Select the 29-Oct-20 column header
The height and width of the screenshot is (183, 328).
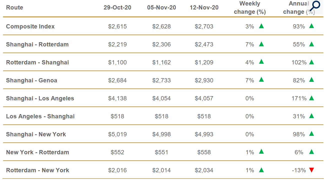coord(117,7)
